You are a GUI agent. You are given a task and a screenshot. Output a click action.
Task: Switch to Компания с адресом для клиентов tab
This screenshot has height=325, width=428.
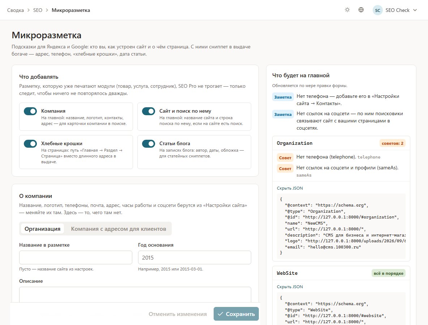click(x=119, y=229)
